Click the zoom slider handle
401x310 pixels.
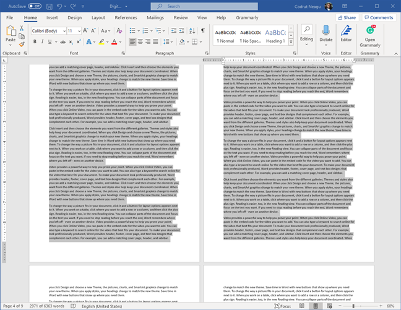point(353,306)
